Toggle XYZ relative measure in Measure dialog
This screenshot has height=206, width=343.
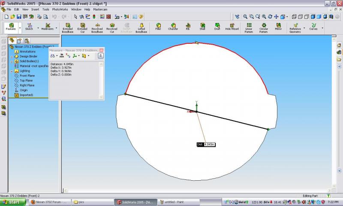coord(68,56)
